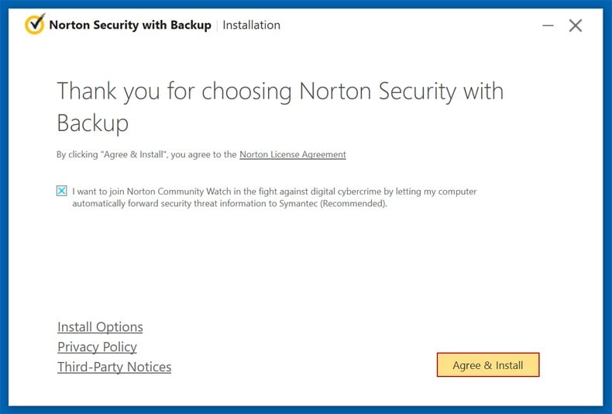Click the "Norton Security with Backup" title text
Viewport: 612px width, 414px height.
click(130, 25)
